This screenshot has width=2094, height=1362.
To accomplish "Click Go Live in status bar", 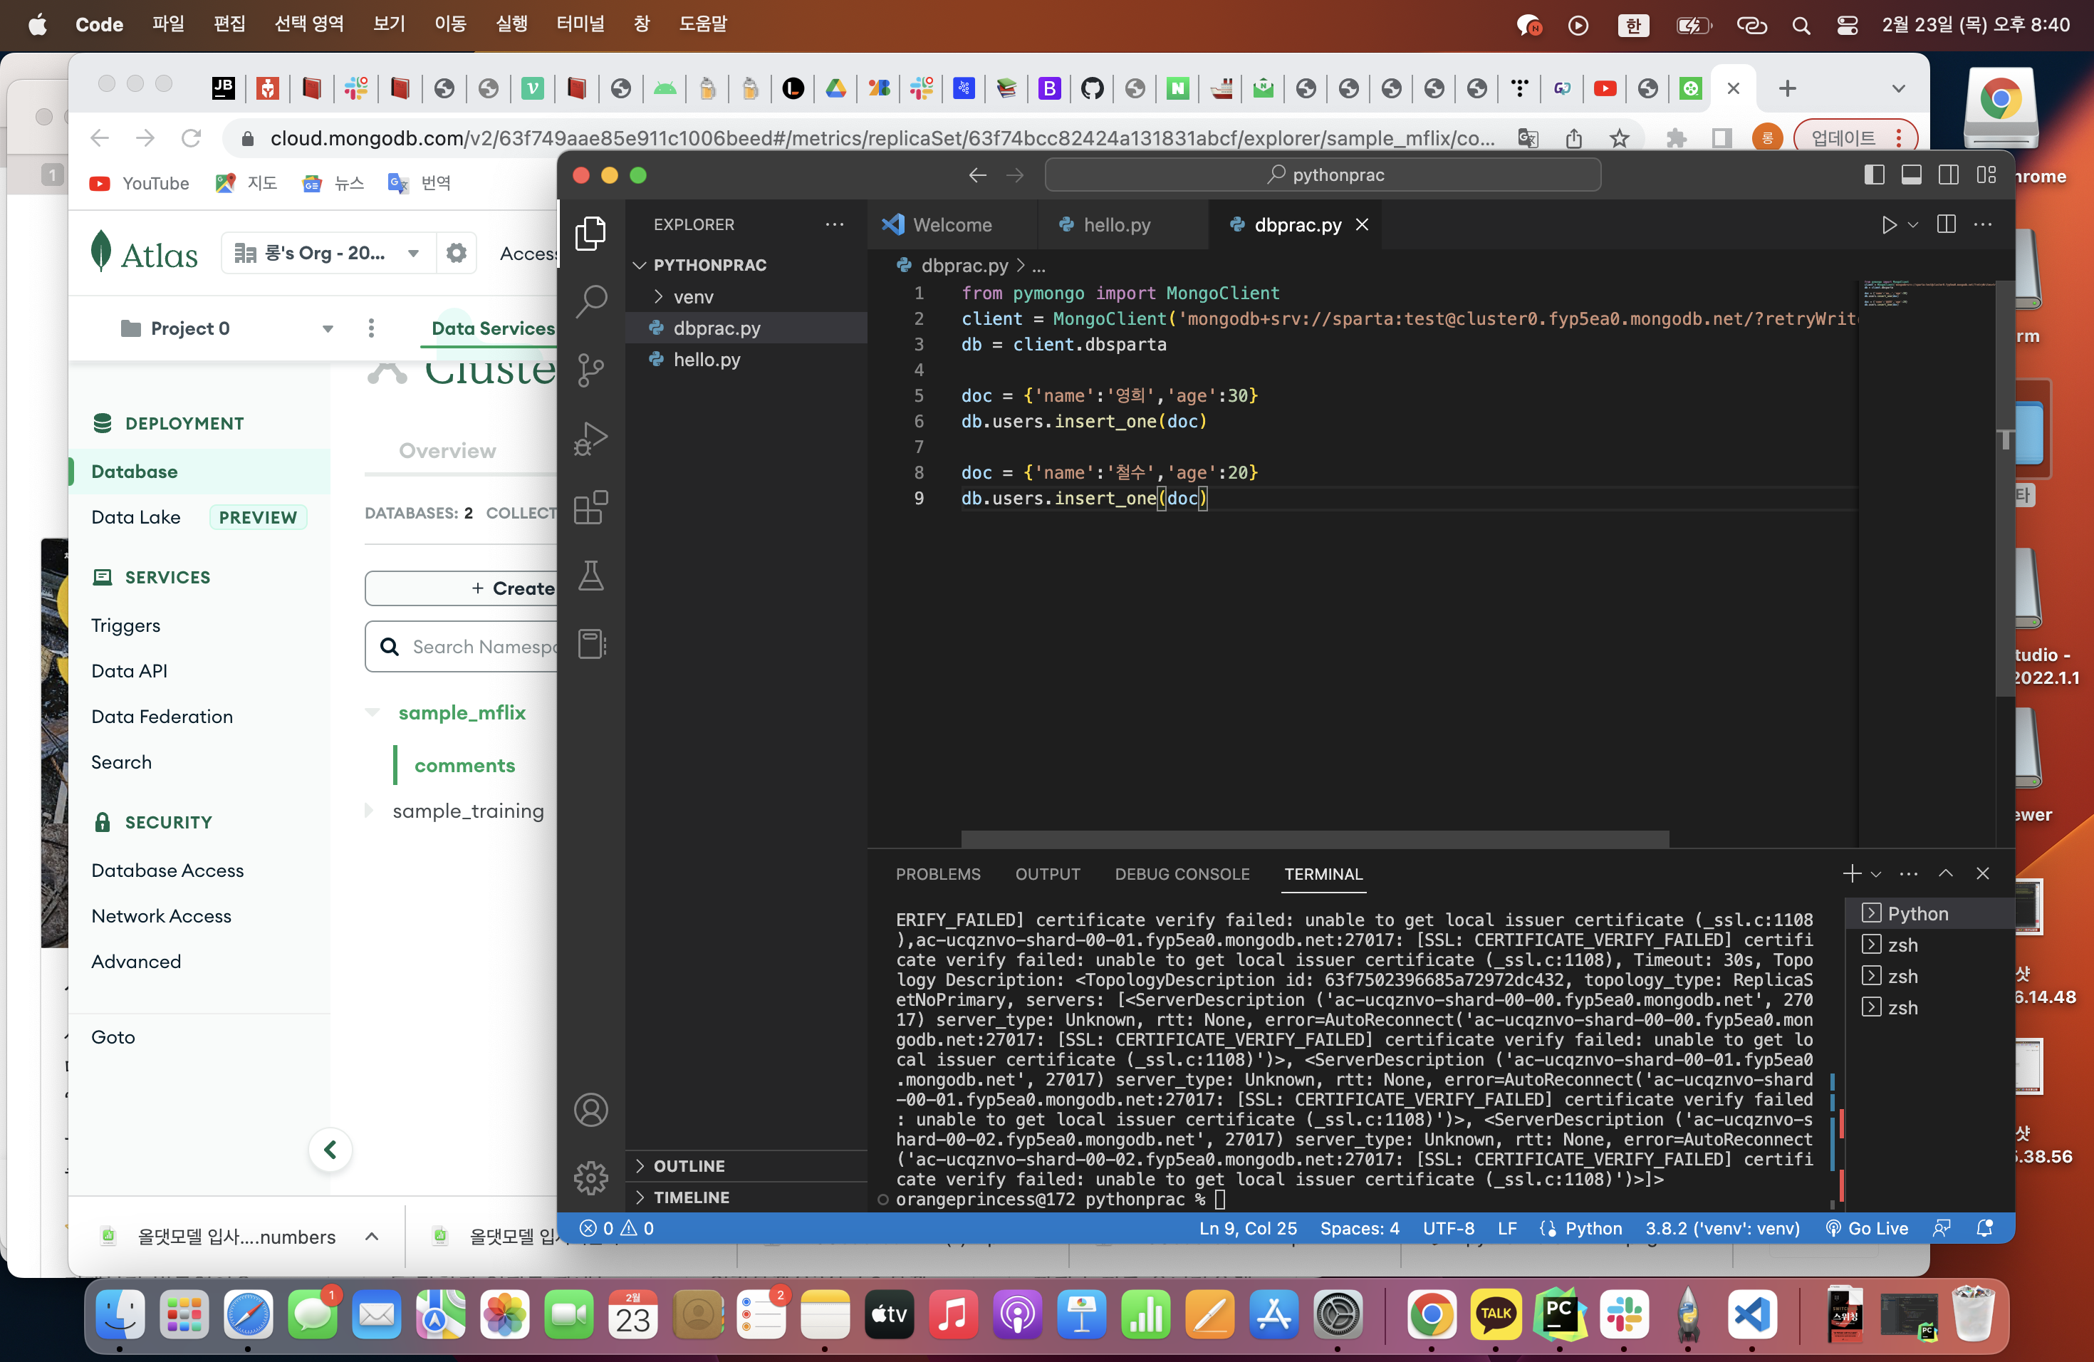I will [x=1868, y=1228].
